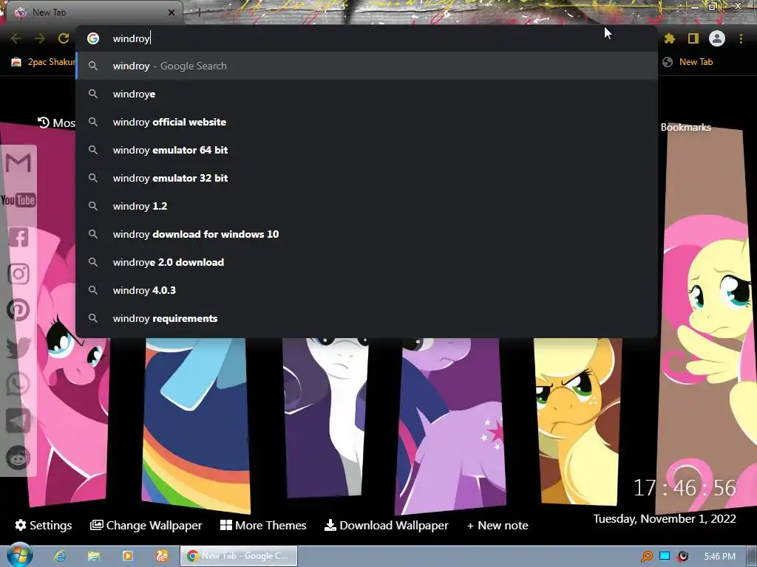Open Chrome three-dot menu
The image size is (757, 567).
click(x=741, y=38)
